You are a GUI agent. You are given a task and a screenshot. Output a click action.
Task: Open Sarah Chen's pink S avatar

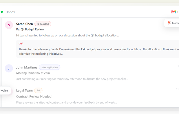(9, 25)
